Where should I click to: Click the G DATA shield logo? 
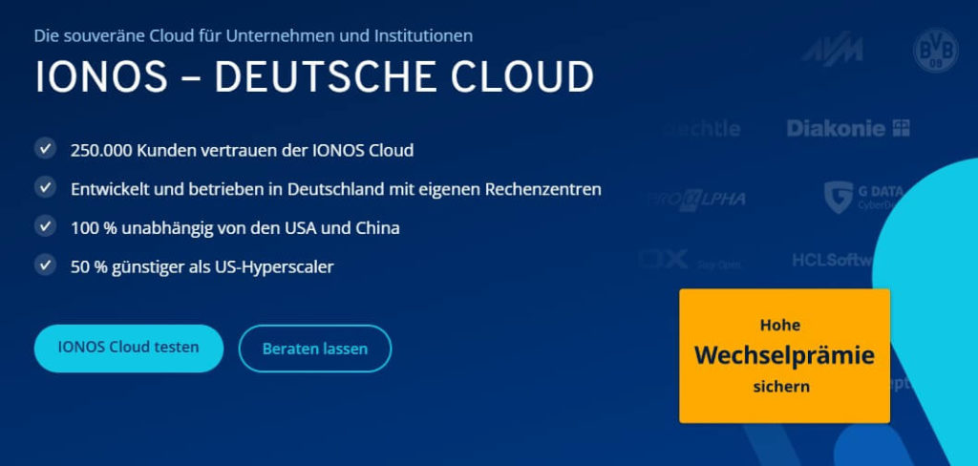click(838, 197)
